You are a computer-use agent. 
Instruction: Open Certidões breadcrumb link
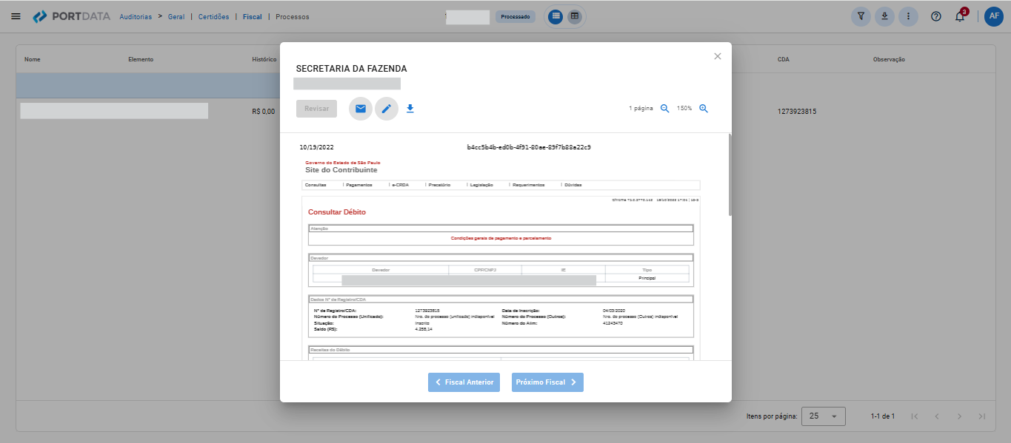[214, 16]
